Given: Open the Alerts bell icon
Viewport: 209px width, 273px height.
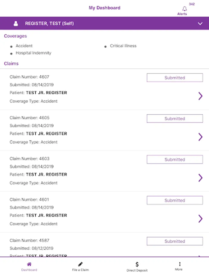Looking at the screenshot, I should (185, 9).
